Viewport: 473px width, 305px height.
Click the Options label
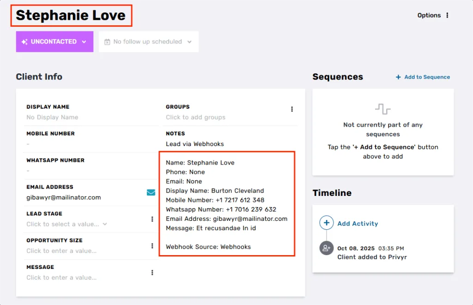pos(429,15)
